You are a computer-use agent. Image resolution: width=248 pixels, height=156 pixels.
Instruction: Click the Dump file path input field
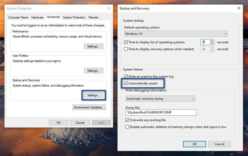tap(160, 112)
